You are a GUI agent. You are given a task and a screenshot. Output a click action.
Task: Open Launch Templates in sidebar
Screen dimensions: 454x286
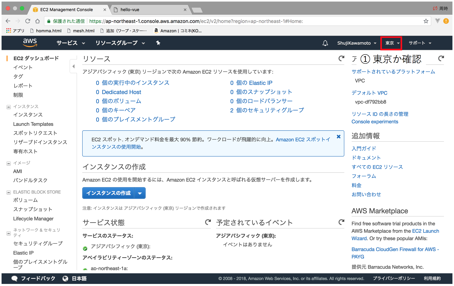pyautogui.click(x=33, y=124)
